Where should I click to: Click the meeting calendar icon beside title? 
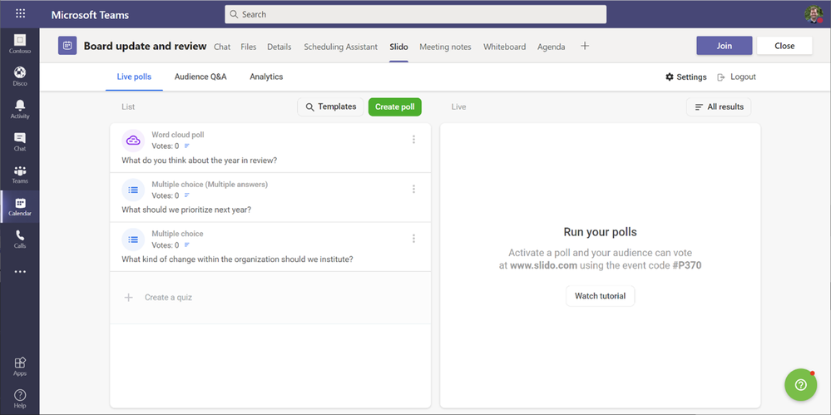[x=67, y=46]
